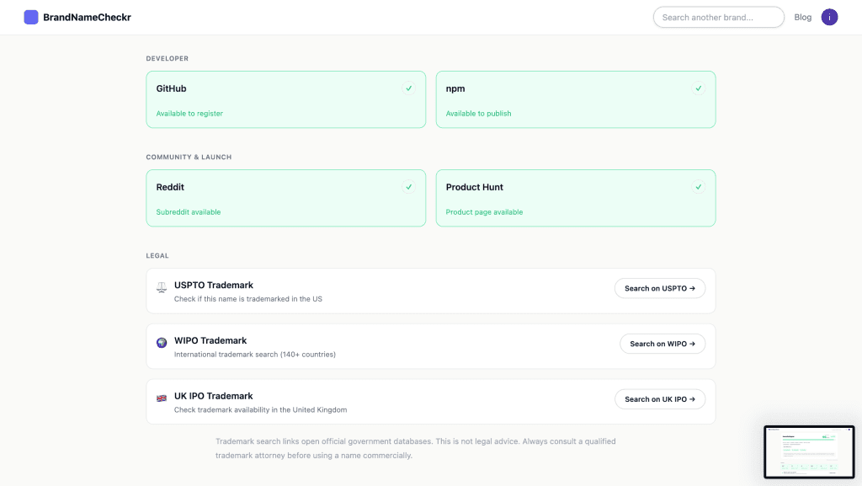Click the DEVELOPER section label
The width and height of the screenshot is (862, 486).
click(x=168, y=58)
